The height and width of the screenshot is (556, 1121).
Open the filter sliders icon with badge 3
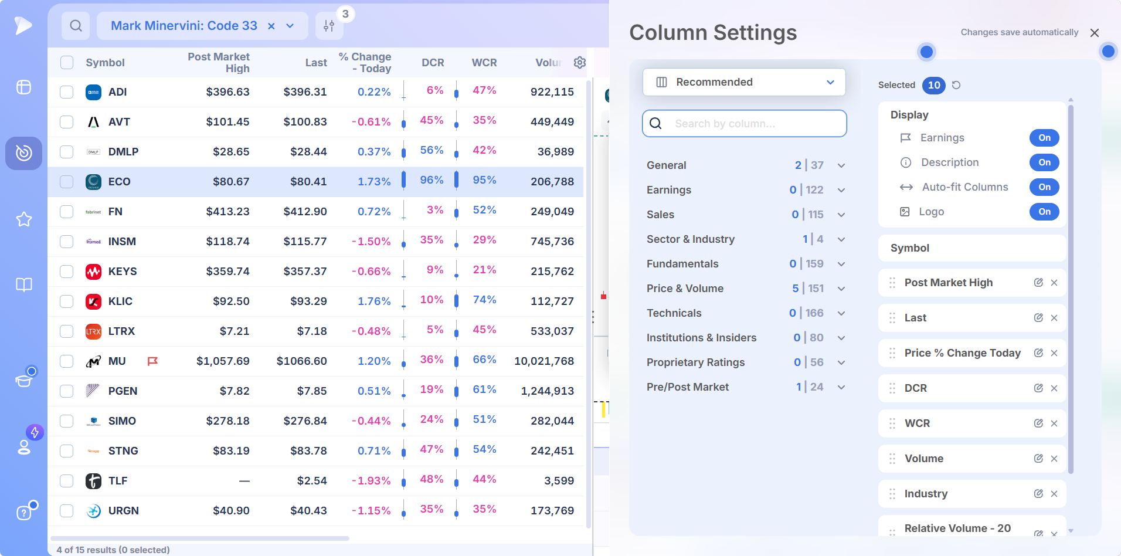329,26
